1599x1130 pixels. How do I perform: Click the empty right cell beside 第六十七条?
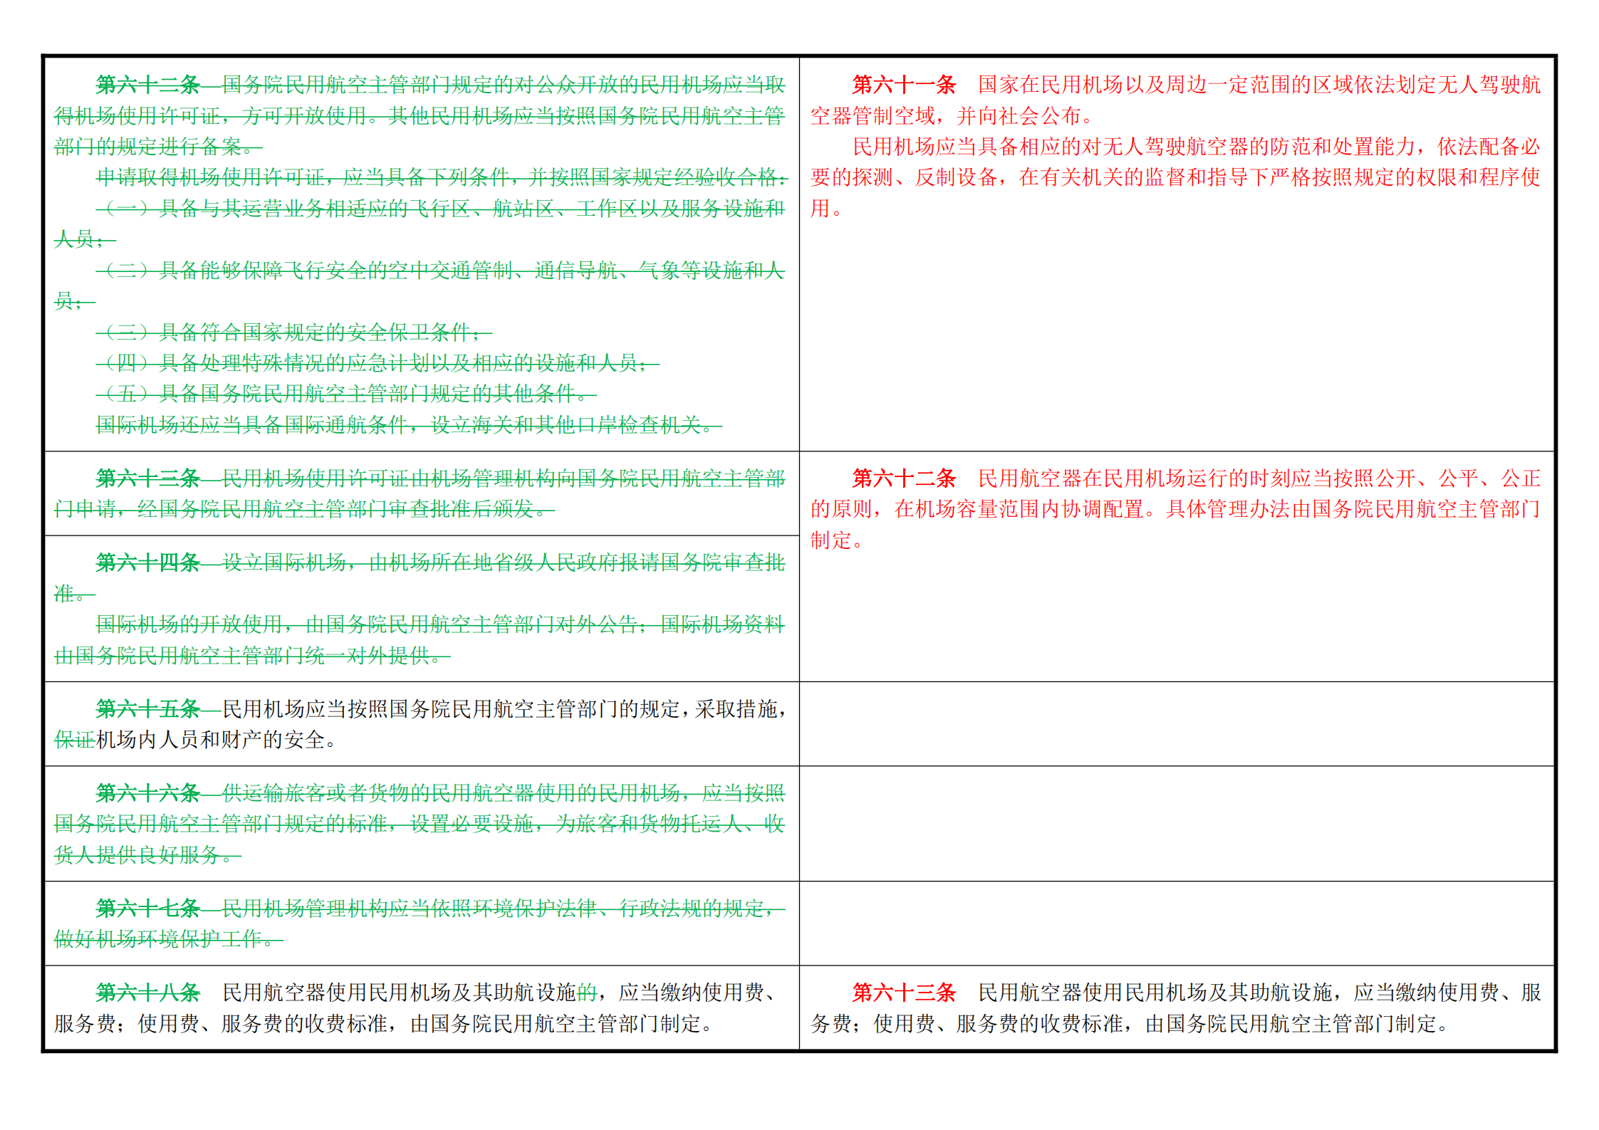point(1177,924)
